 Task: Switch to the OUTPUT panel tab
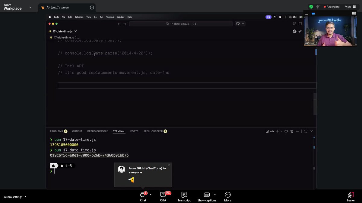pyautogui.click(x=77, y=131)
